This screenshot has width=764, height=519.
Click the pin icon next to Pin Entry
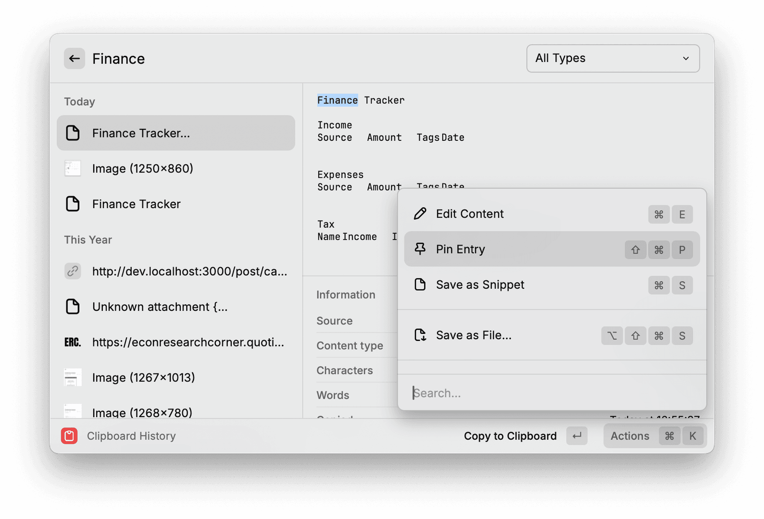point(420,249)
